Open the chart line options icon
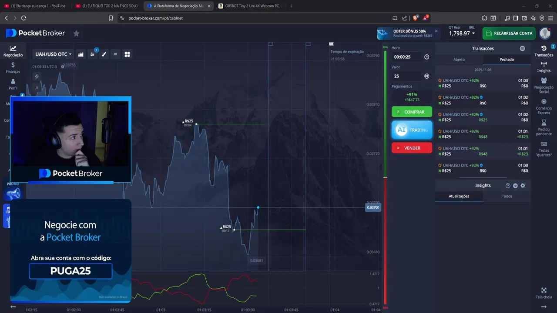557x313 pixels. pyautogui.click(x=115, y=54)
